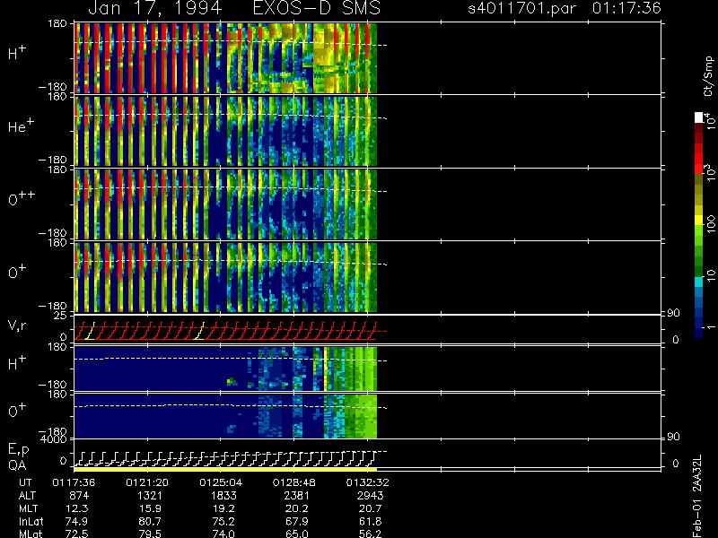Click the UT value '0125:04'

tap(221, 482)
